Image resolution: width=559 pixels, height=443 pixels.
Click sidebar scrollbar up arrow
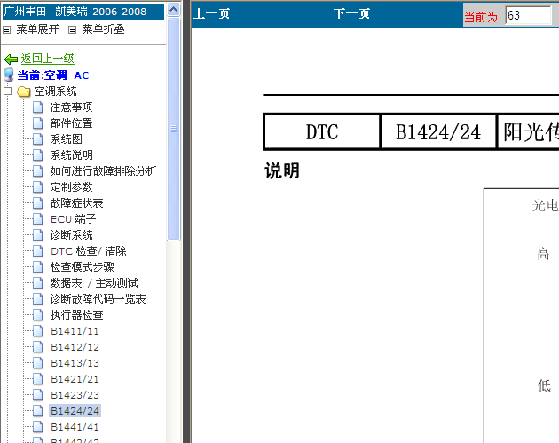tap(173, 9)
